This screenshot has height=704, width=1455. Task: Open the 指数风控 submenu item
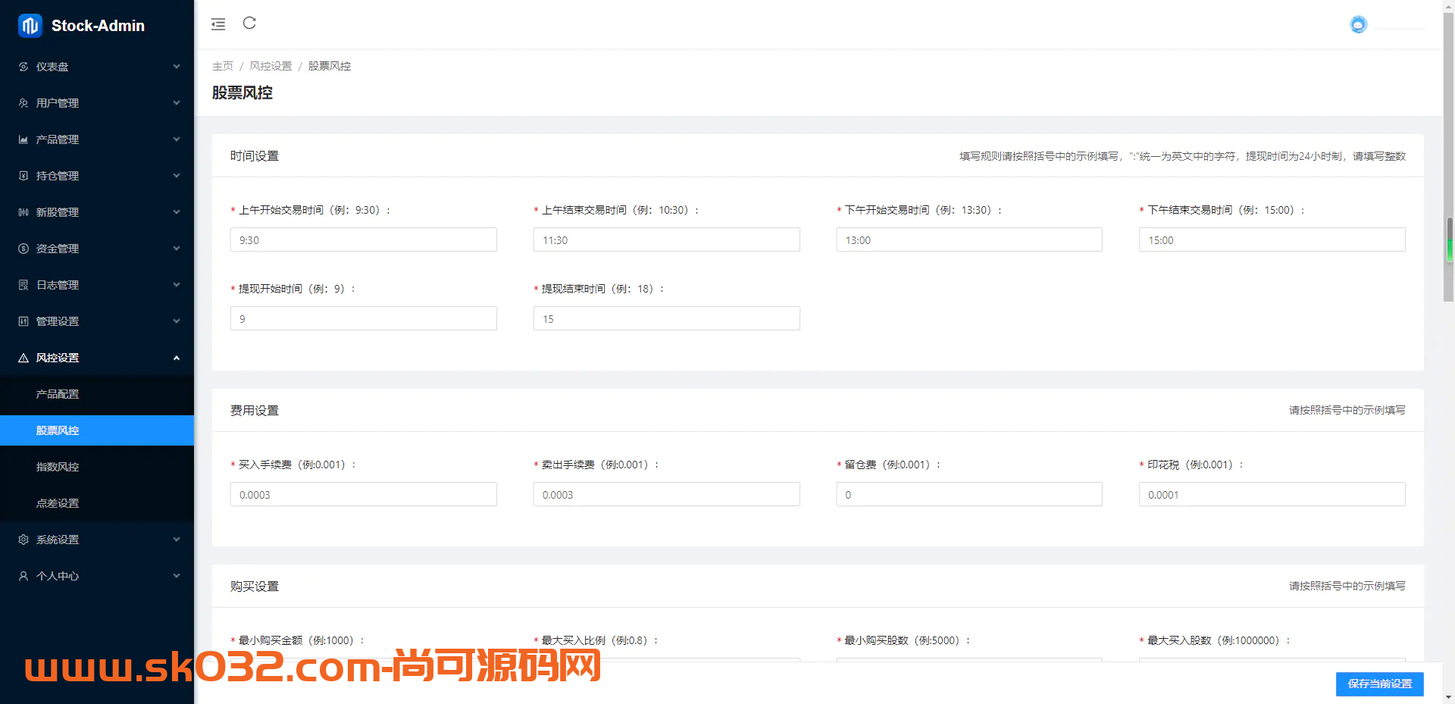tap(97, 467)
